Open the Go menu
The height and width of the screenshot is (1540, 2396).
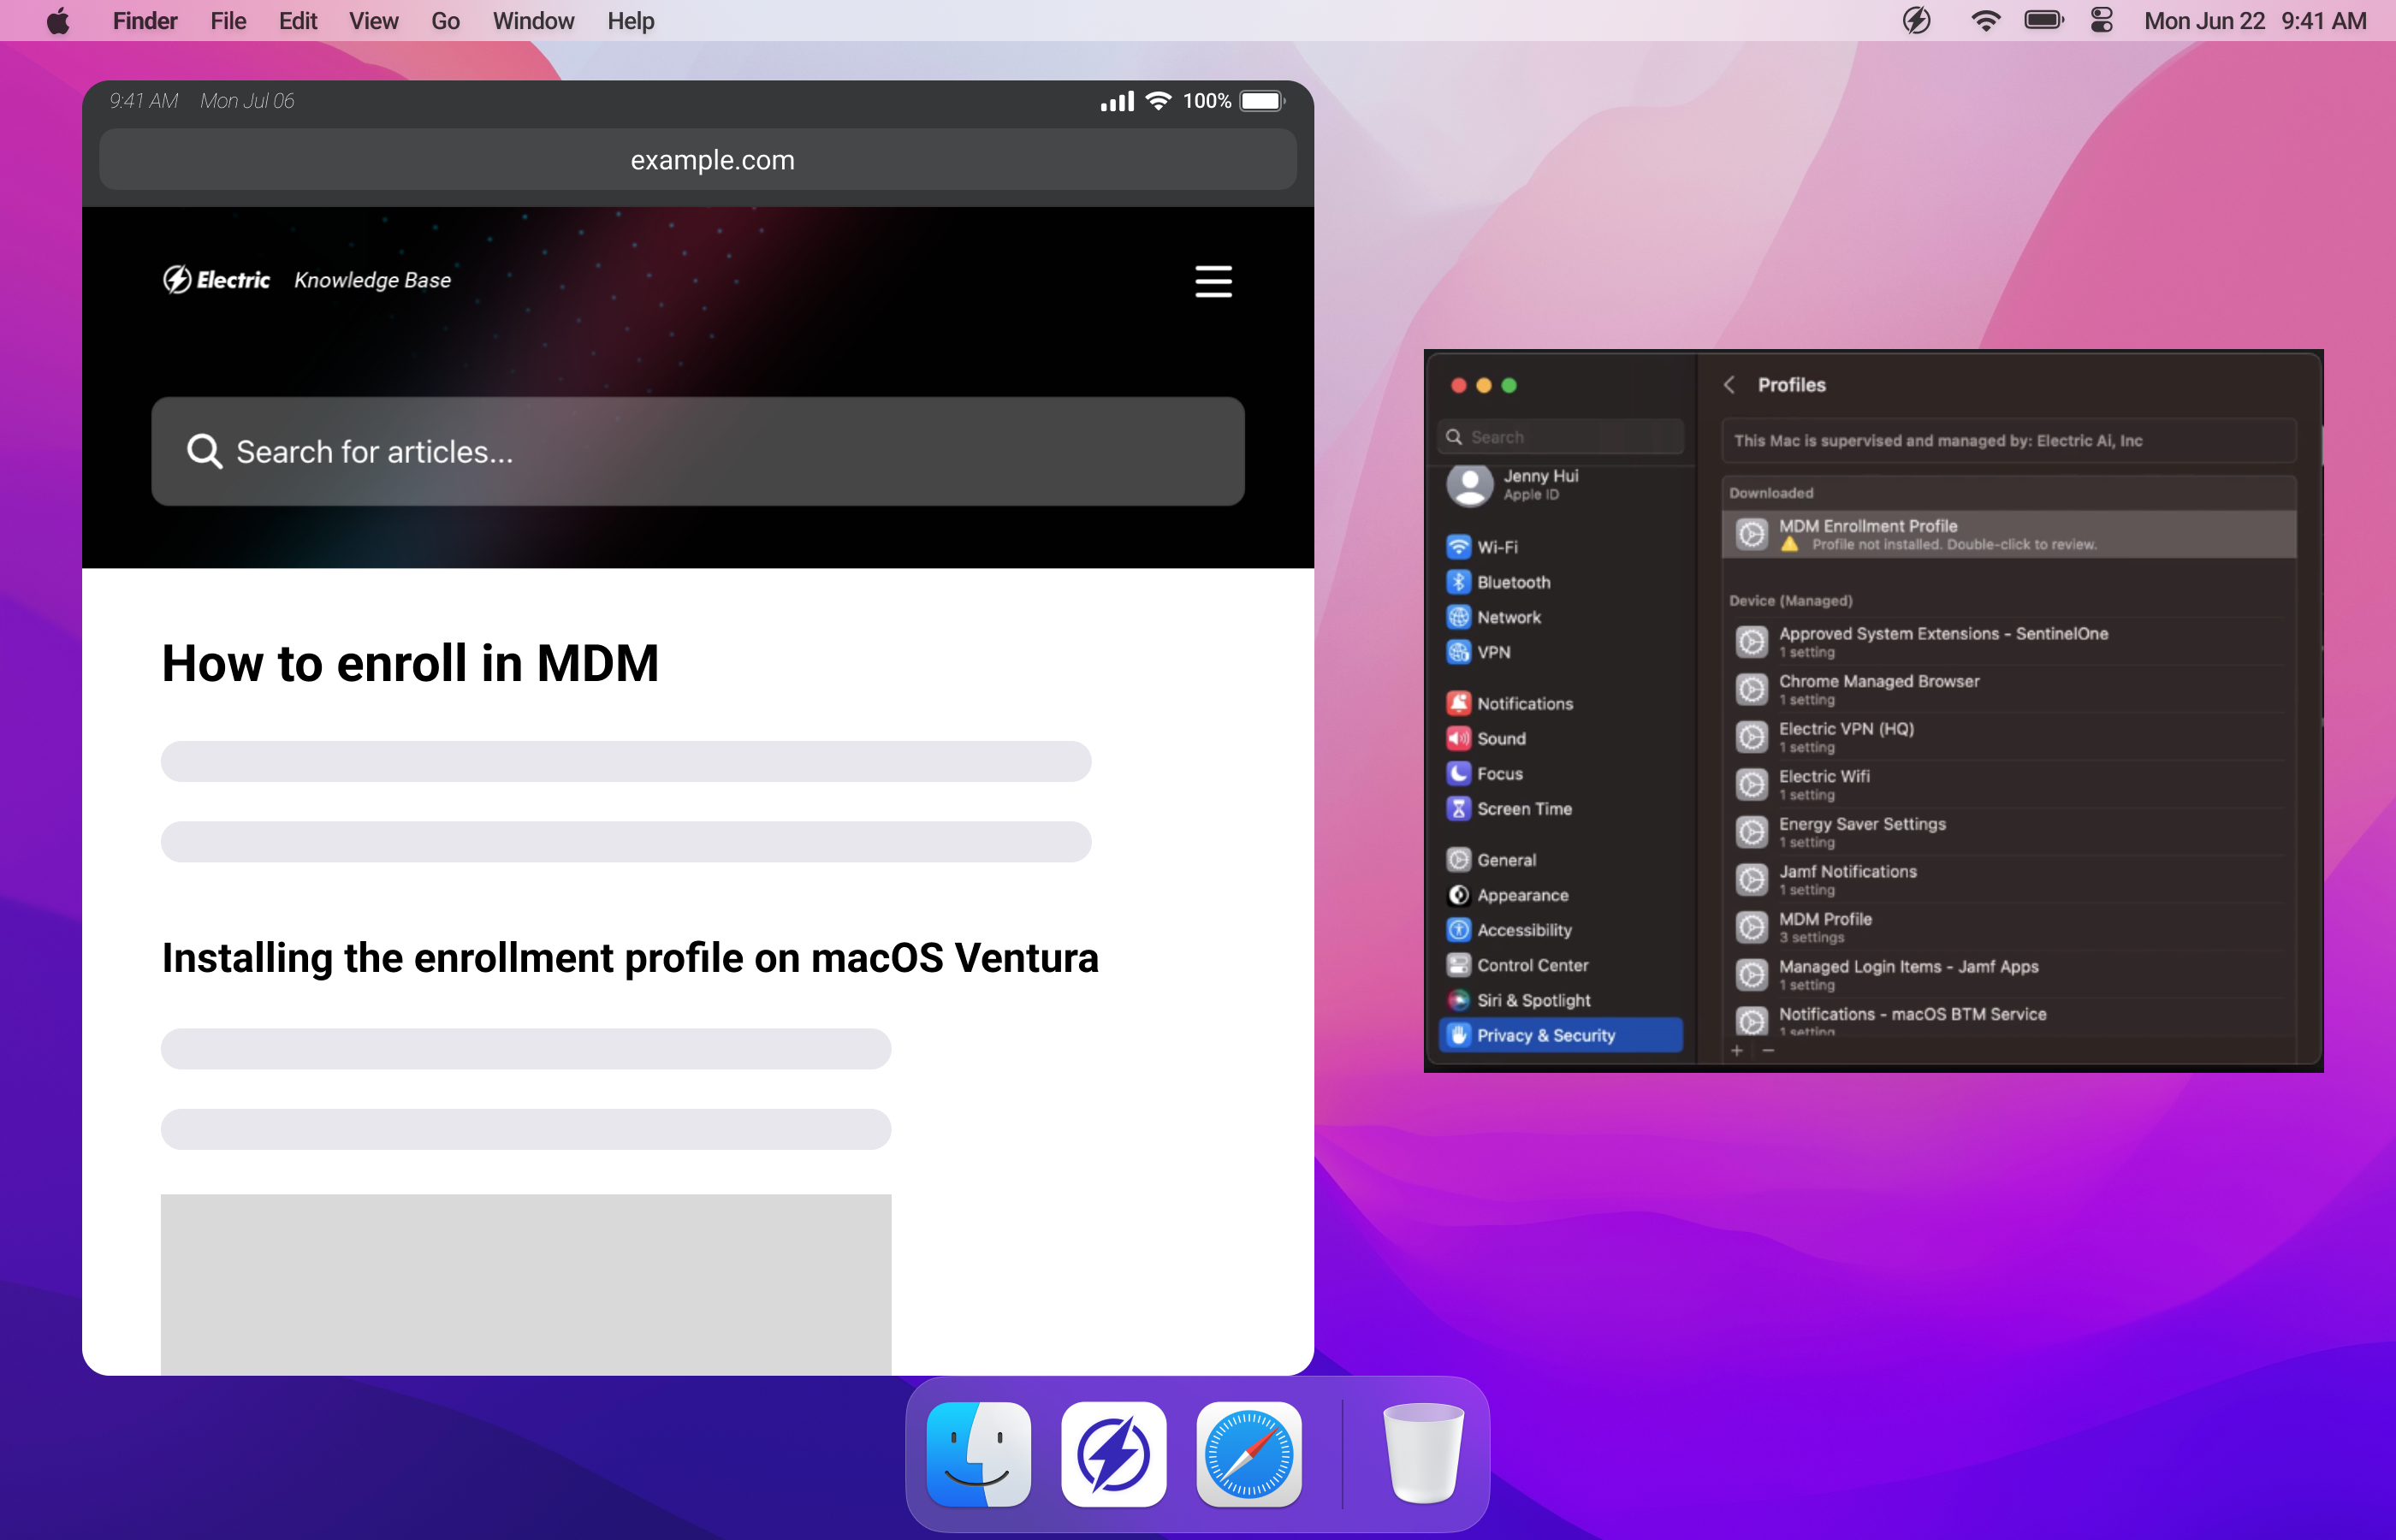pos(445,21)
